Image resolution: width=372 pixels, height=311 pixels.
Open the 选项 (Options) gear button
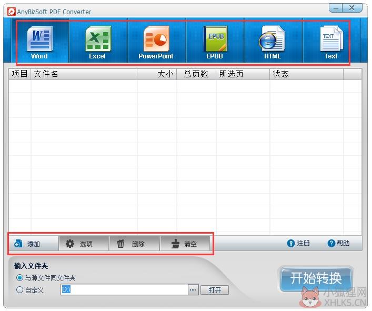click(84, 244)
